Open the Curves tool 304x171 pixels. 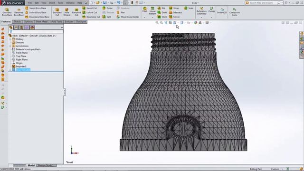(x=211, y=9)
